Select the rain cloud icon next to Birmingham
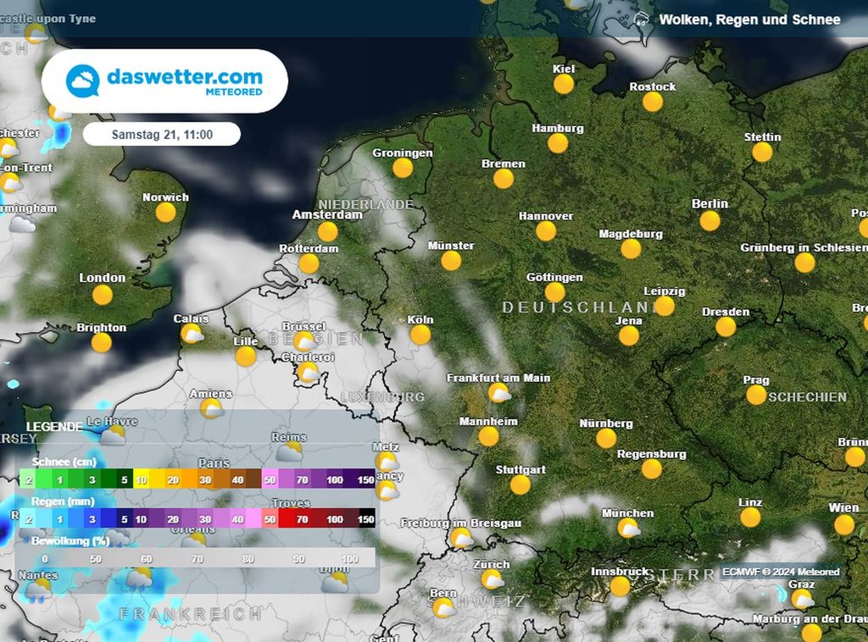The height and width of the screenshot is (642, 868). click(x=22, y=224)
